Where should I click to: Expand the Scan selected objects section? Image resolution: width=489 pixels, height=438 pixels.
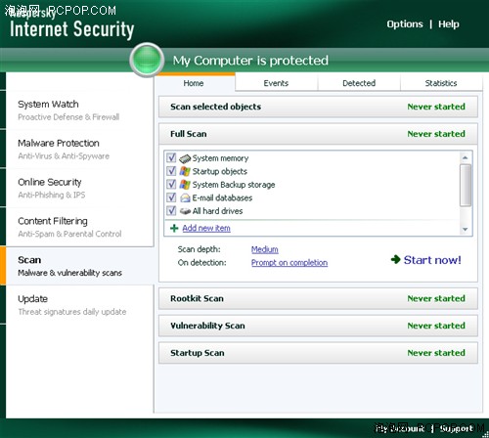[x=318, y=107]
